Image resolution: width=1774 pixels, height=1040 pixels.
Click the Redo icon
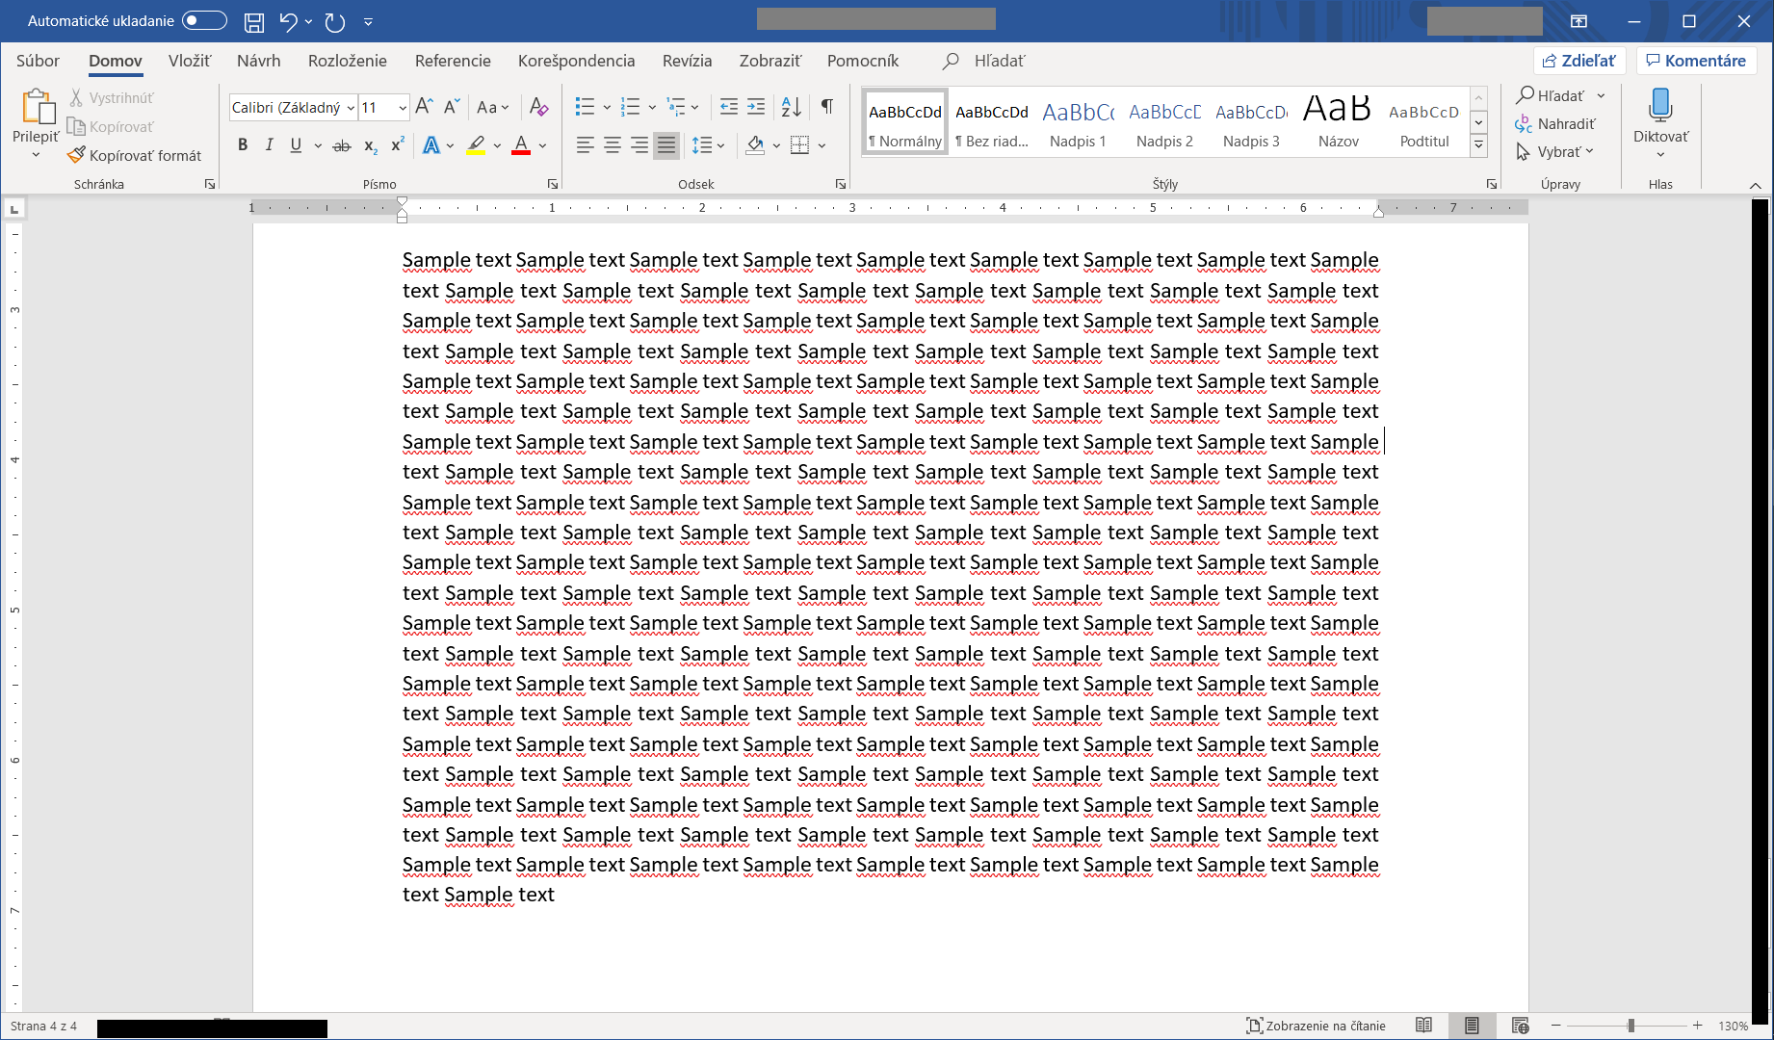coord(334,21)
